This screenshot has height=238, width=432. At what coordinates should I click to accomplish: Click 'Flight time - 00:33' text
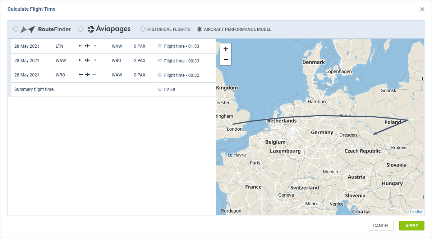click(x=181, y=61)
